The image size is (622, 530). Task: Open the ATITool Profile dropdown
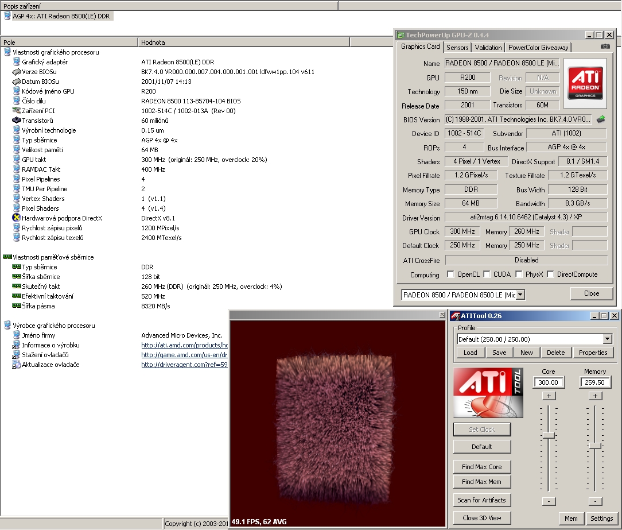click(607, 339)
